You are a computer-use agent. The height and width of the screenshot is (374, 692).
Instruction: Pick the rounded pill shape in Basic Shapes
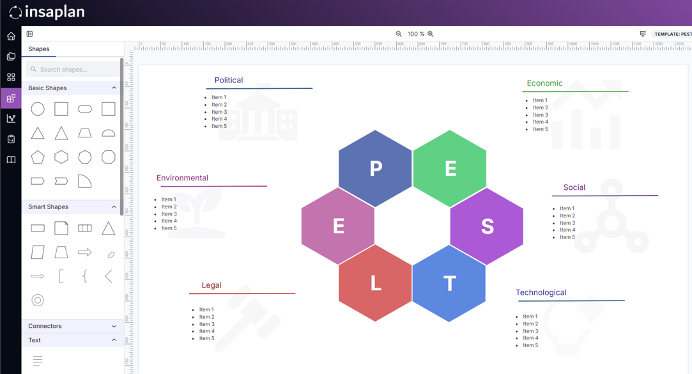pos(85,109)
